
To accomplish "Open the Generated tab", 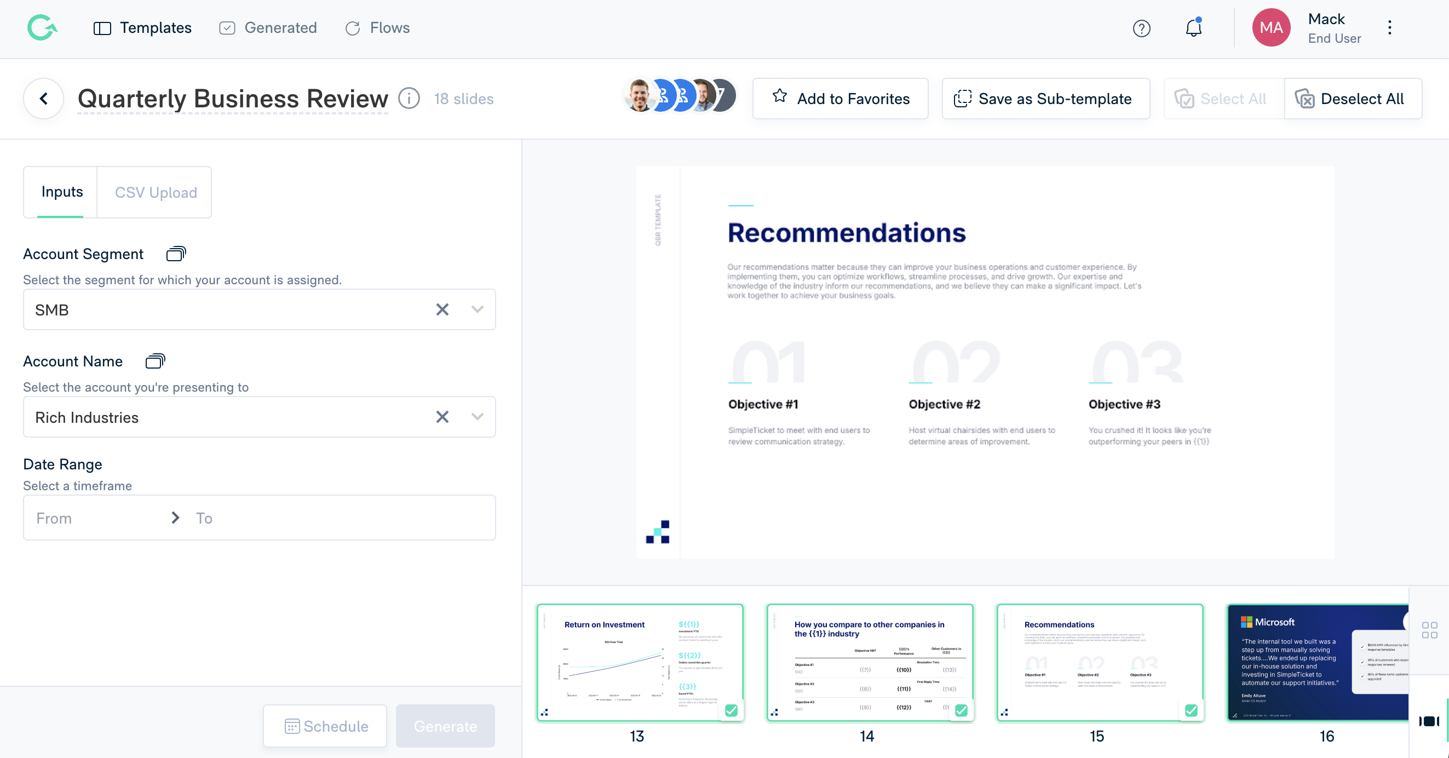I will [268, 27].
